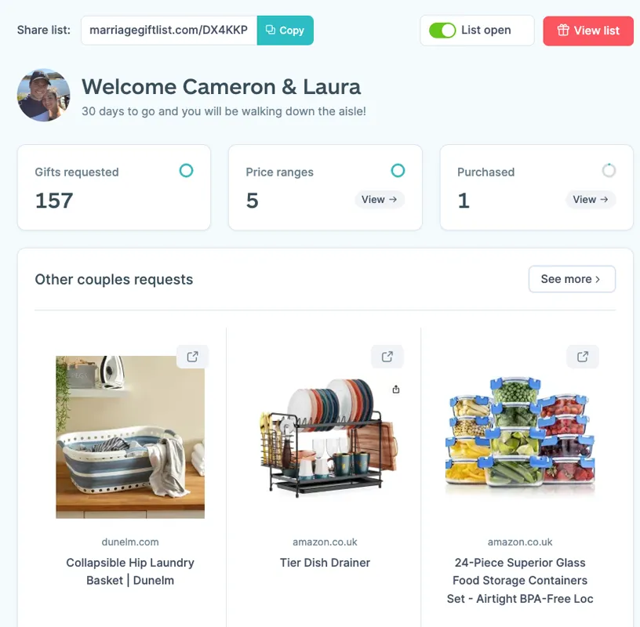
Task: Click the gift icon inside View list button
Action: coord(563,31)
